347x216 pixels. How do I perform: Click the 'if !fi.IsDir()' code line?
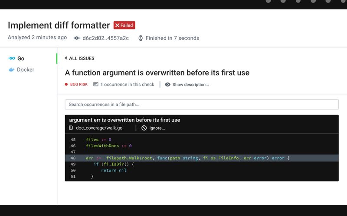pyautogui.click(x=114, y=164)
